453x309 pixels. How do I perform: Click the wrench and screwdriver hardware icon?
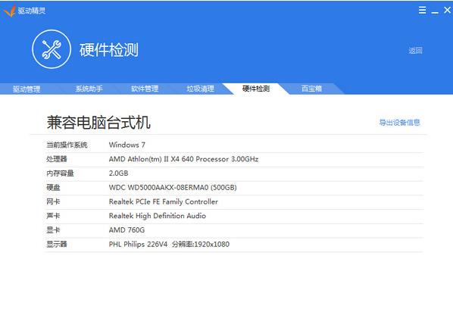coord(52,49)
